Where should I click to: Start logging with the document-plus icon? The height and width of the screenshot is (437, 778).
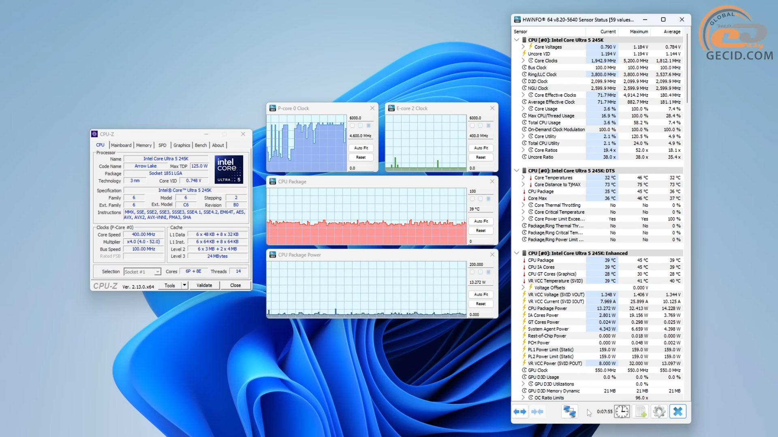(641, 412)
